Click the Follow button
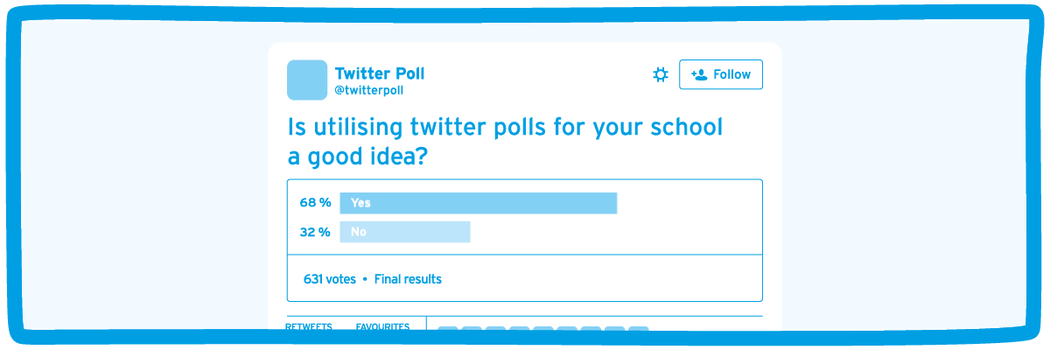This screenshot has height=350, width=1050. pos(721,74)
